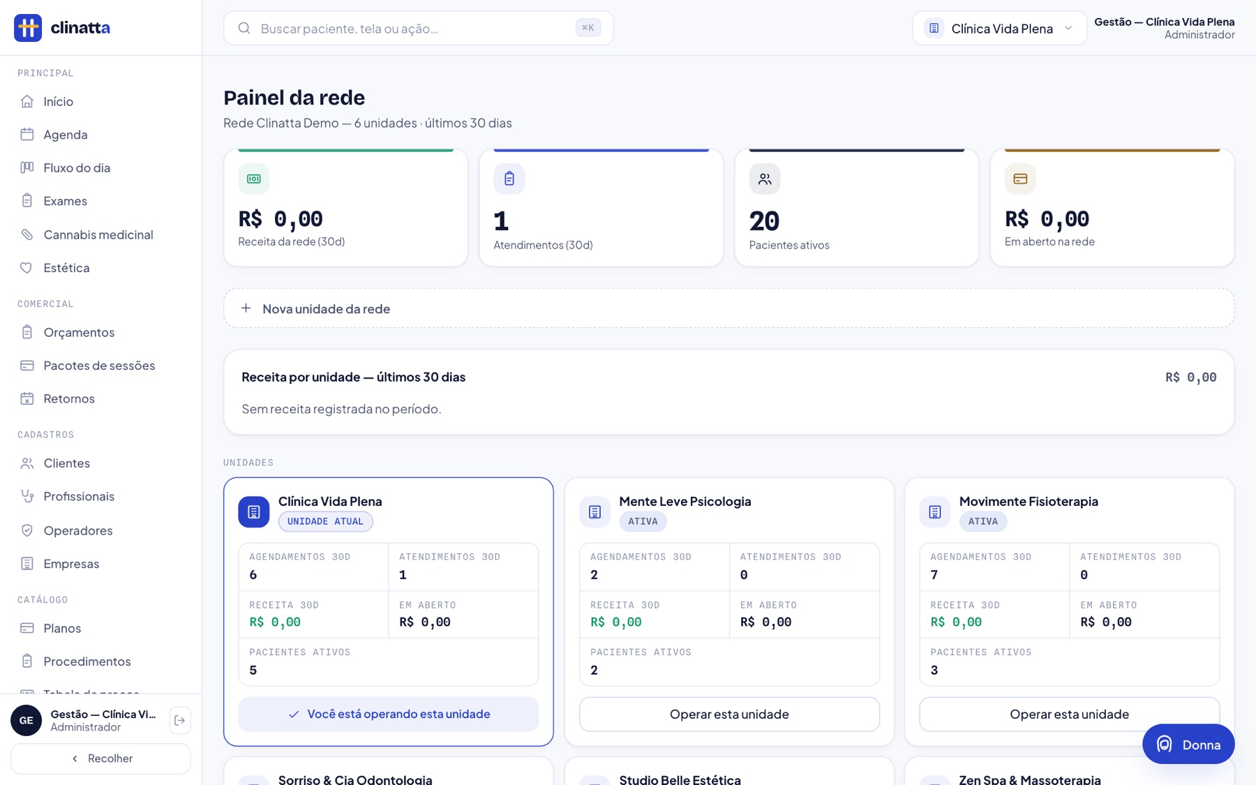Focus the Buscar paciente search field

(x=419, y=28)
